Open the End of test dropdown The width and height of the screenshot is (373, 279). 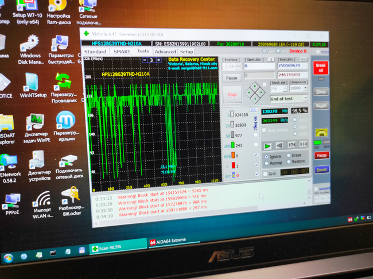(x=289, y=98)
